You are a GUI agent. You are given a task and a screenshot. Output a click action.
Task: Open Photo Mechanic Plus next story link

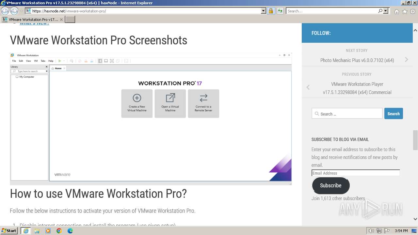[x=357, y=60]
